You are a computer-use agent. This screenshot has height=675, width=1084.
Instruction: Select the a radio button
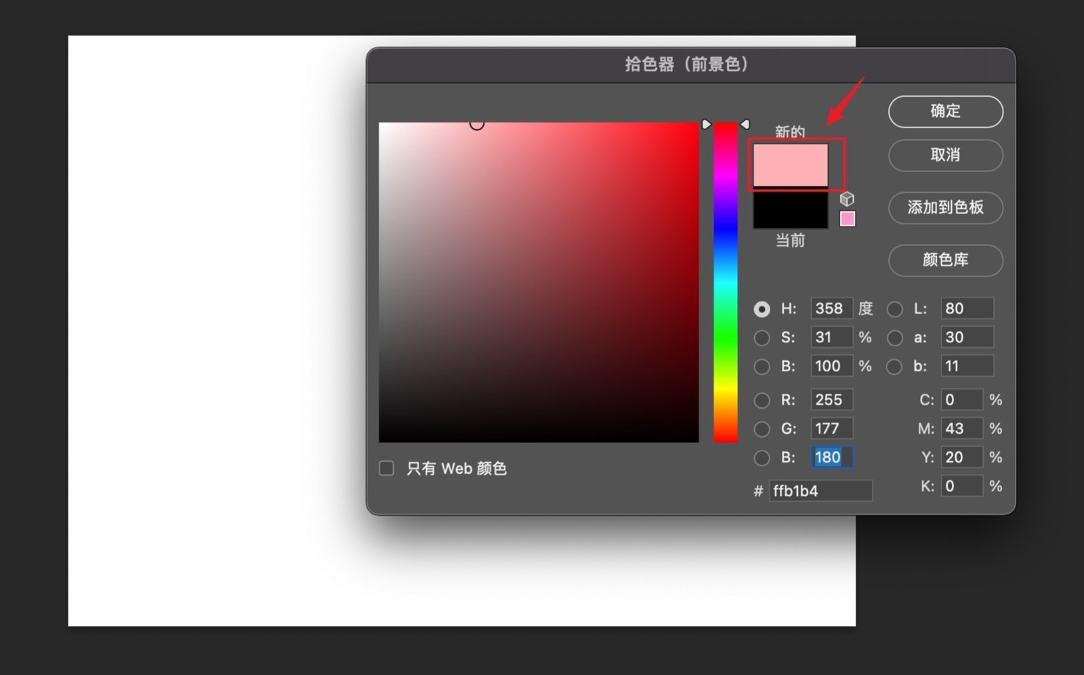click(x=894, y=337)
